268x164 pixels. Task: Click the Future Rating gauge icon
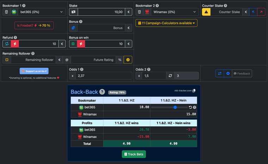click(x=128, y=60)
